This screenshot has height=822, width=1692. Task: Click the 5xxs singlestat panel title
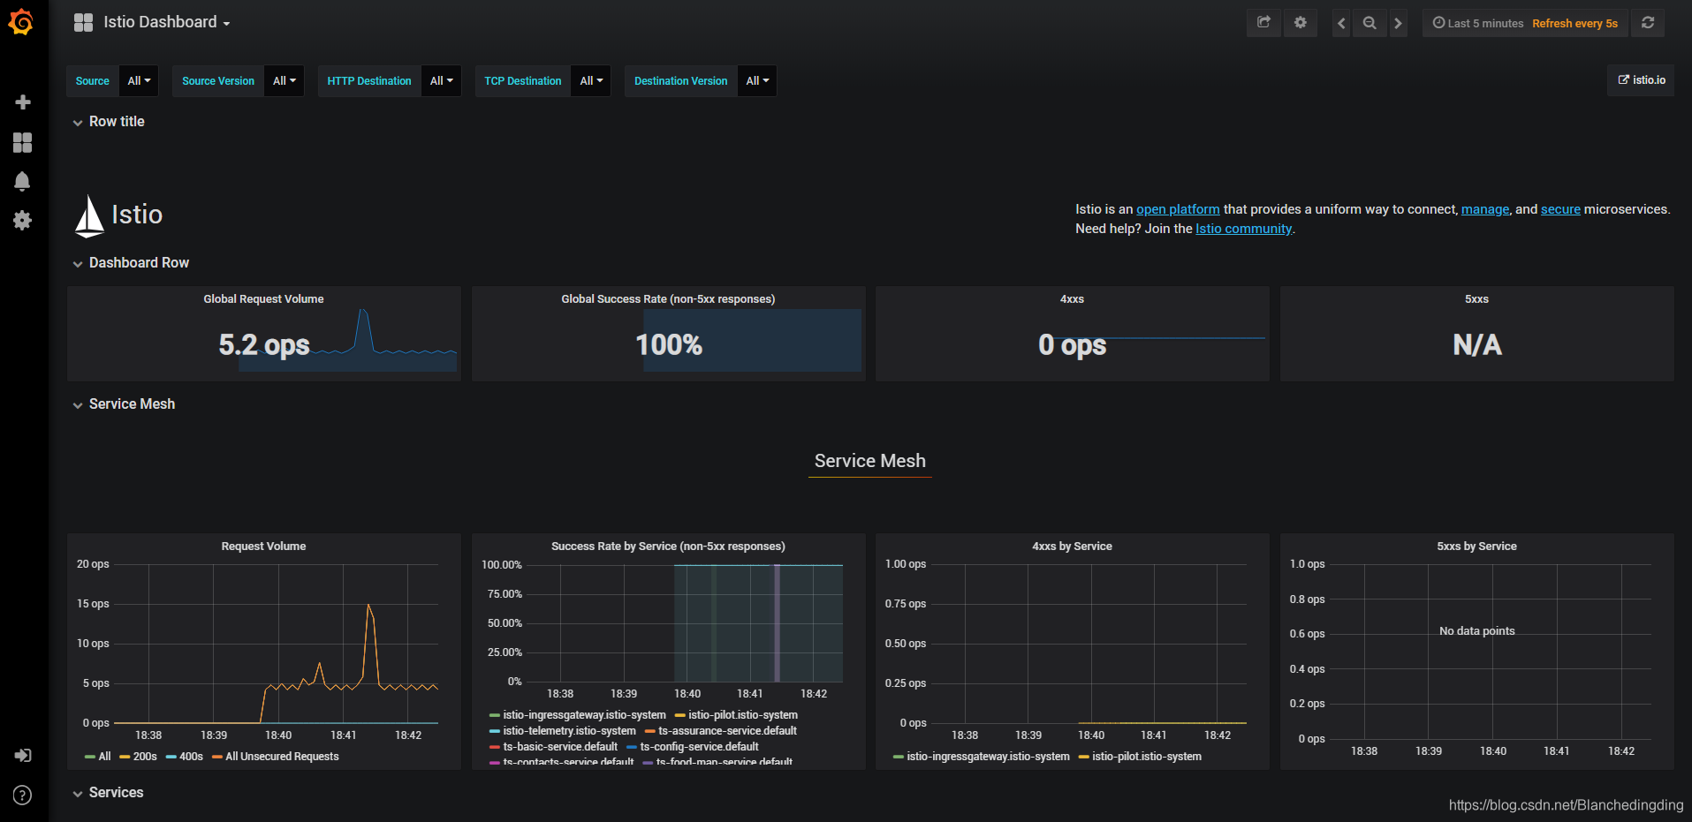(1476, 299)
